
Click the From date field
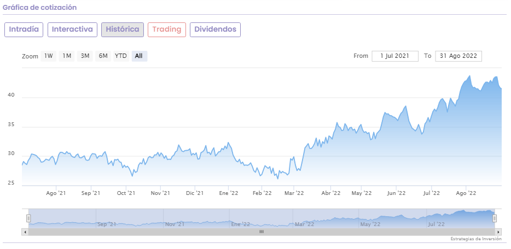[394, 56]
